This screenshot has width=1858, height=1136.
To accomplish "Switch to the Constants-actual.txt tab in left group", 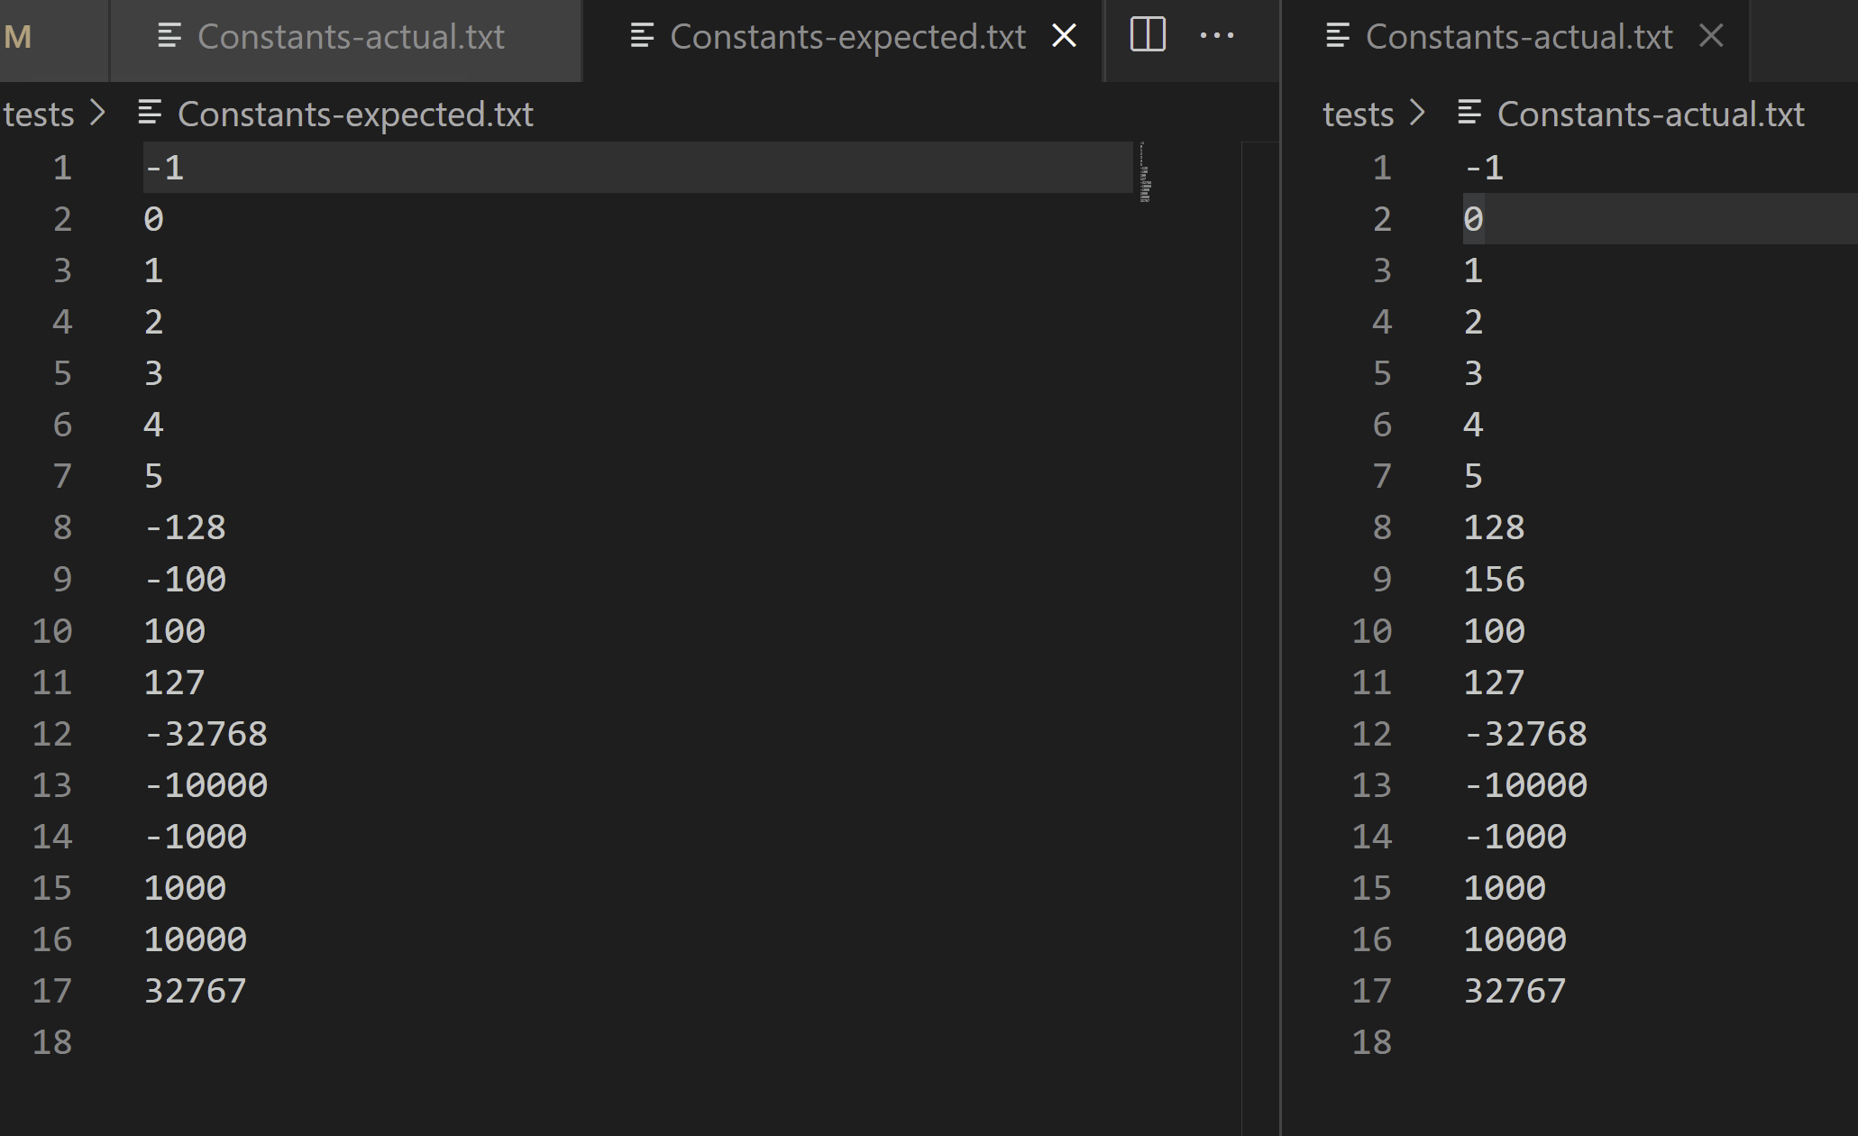I will pos(347,37).
